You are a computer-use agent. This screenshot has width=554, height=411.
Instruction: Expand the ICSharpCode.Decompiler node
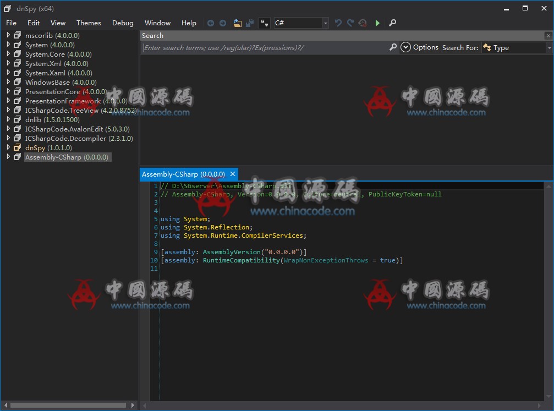click(8, 138)
